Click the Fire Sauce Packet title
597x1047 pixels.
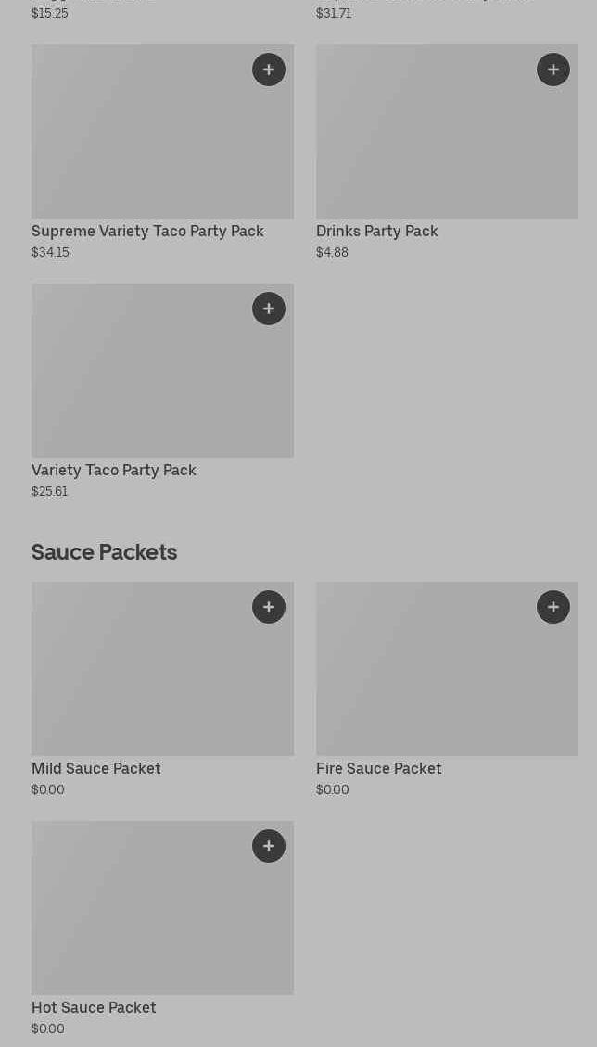point(378,768)
